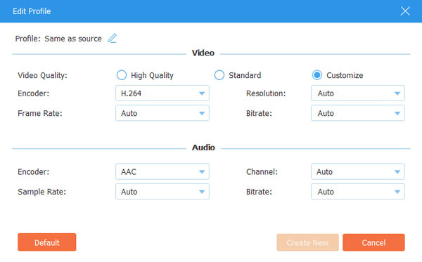
Task: Close the Edit Profile dialog
Action: click(405, 11)
